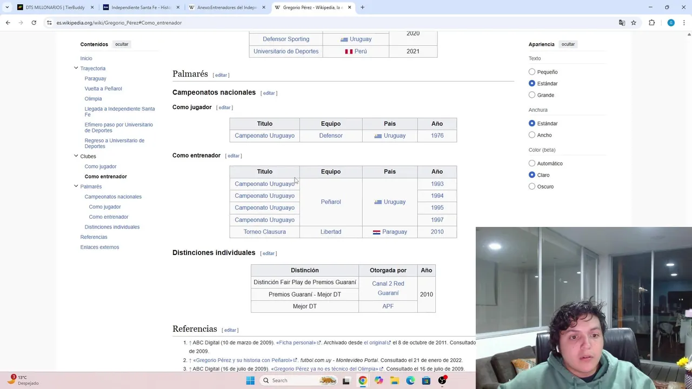The width and height of the screenshot is (692, 389).
Task: Go back using browser back arrow
Action: 8,23
